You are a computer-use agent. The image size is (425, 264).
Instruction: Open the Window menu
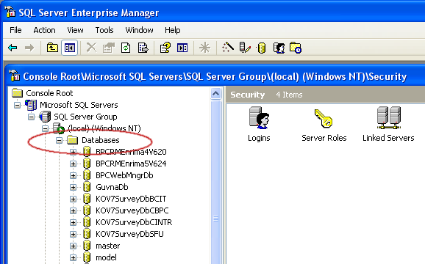[x=139, y=30]
